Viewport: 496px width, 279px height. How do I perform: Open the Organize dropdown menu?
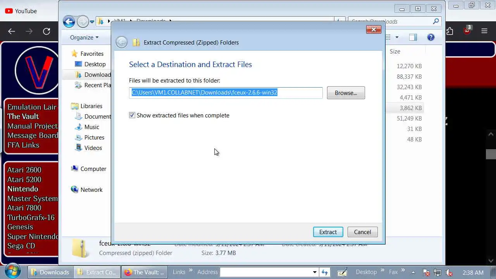point(84,37)
